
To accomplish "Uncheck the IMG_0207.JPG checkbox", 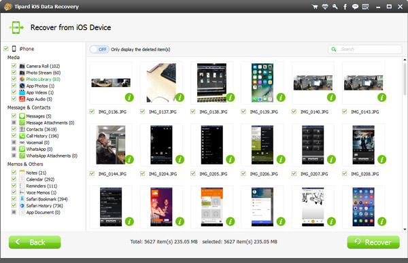I will (294, 173).
